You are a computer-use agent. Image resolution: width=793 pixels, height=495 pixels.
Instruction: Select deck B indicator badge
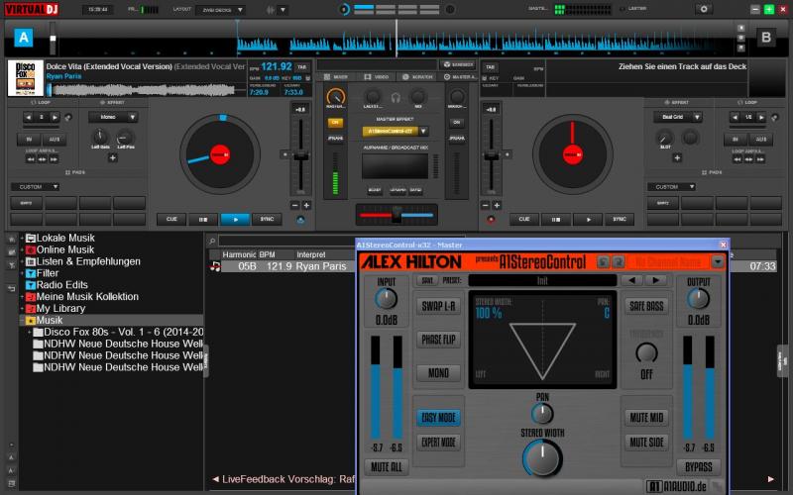[765, 38]
